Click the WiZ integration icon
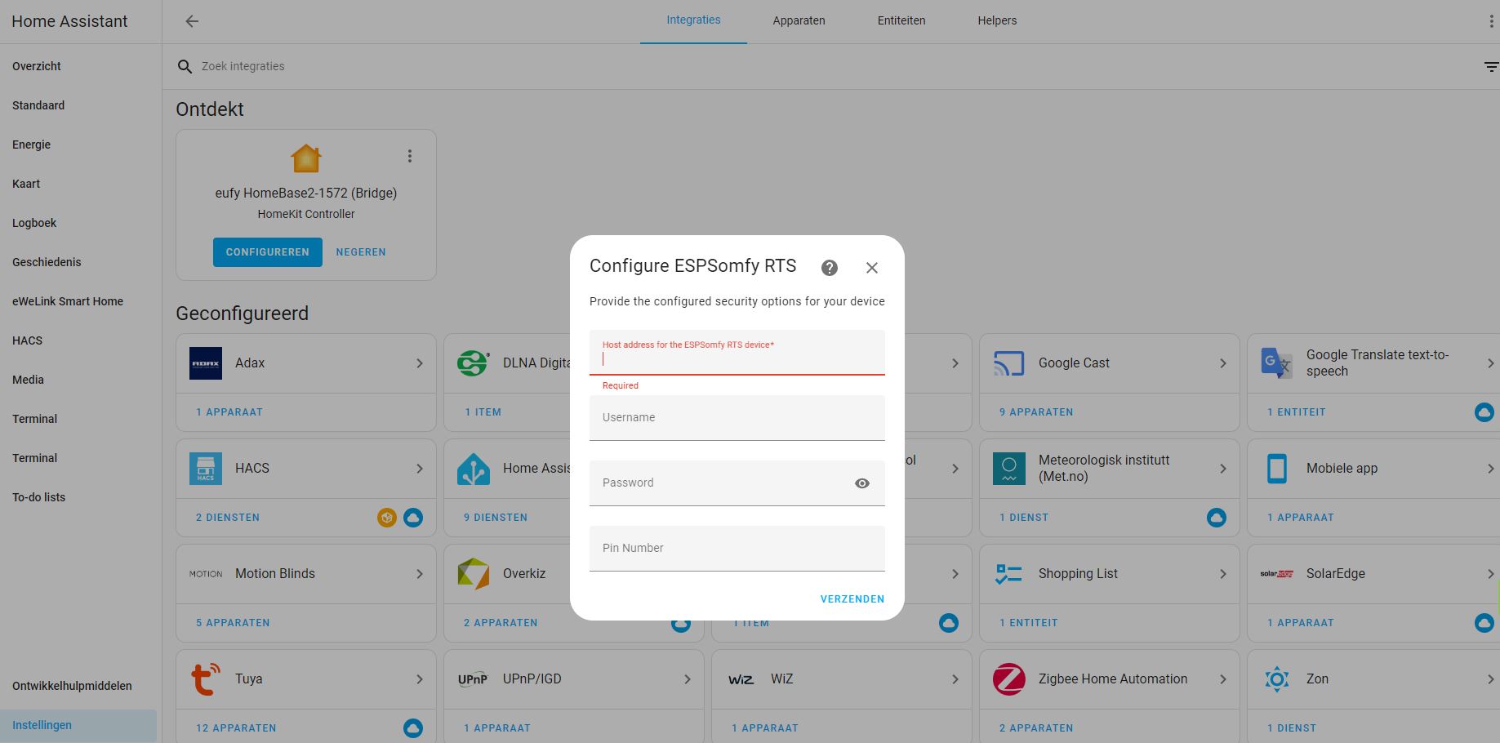 click(x=741, y=678)
